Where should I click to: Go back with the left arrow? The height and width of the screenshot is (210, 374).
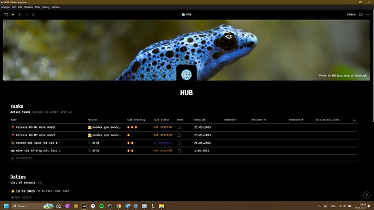coord(20,15)
